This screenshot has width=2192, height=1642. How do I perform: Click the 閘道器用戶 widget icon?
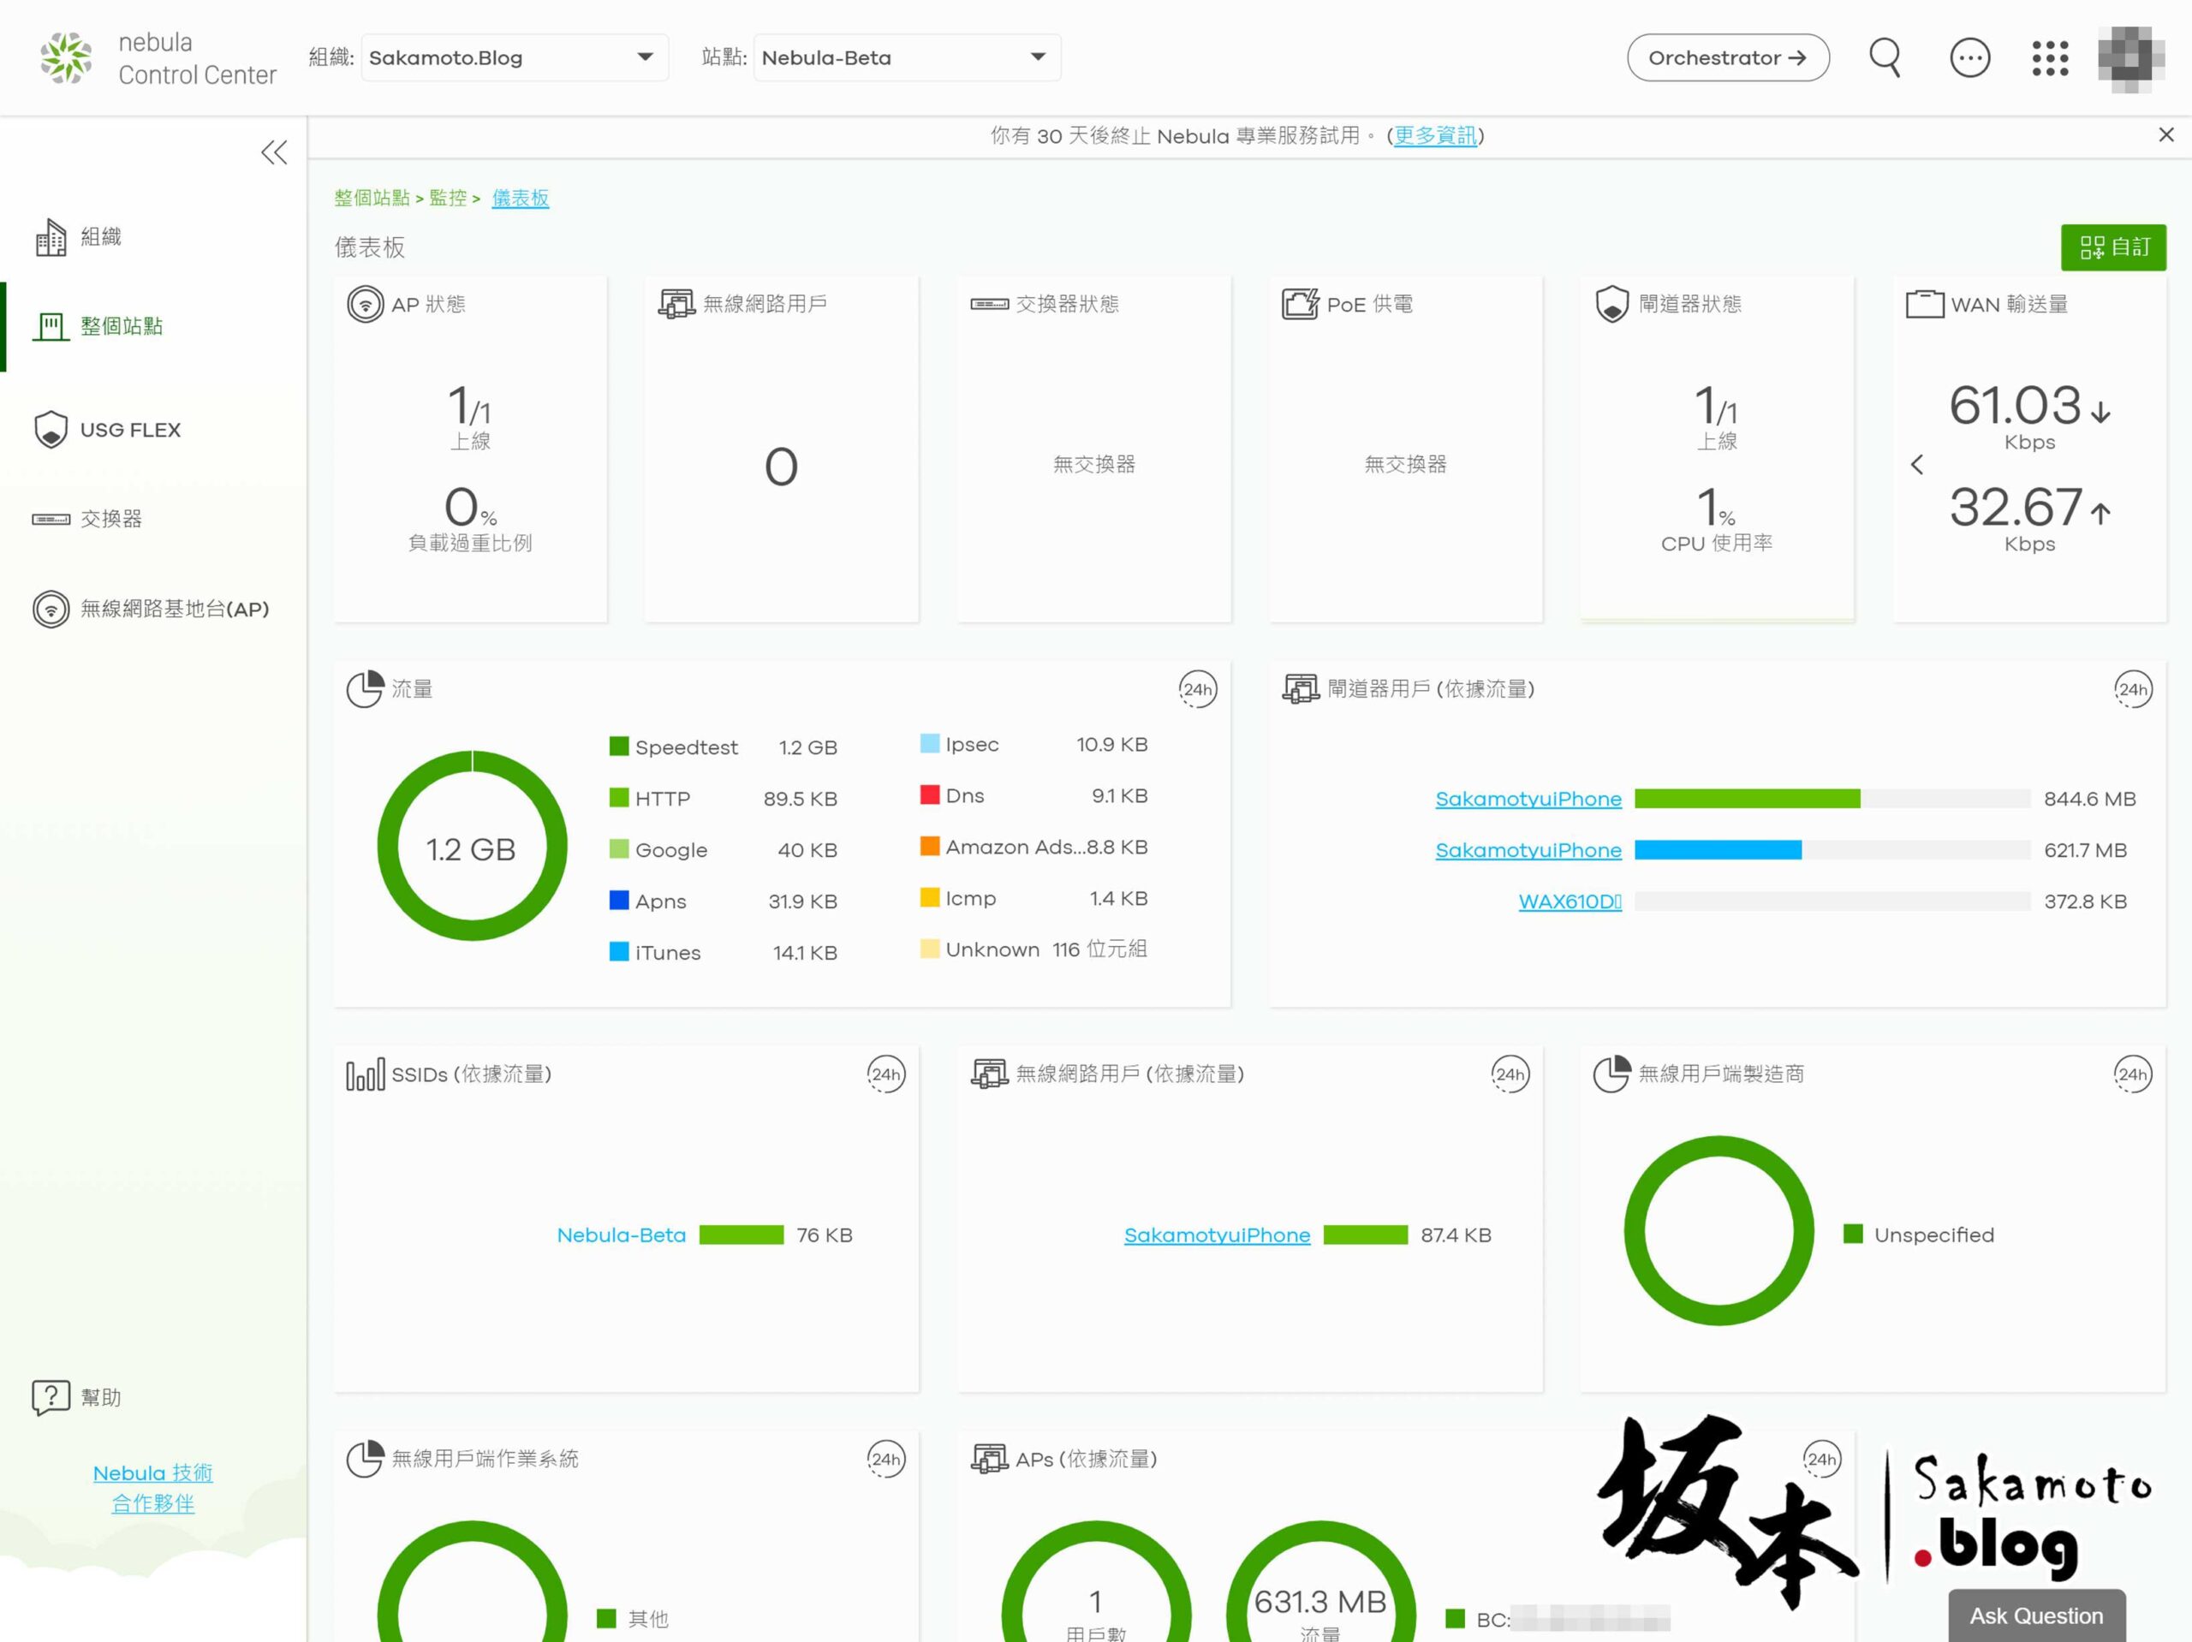pyautogui.click(x=1300, y=688)
